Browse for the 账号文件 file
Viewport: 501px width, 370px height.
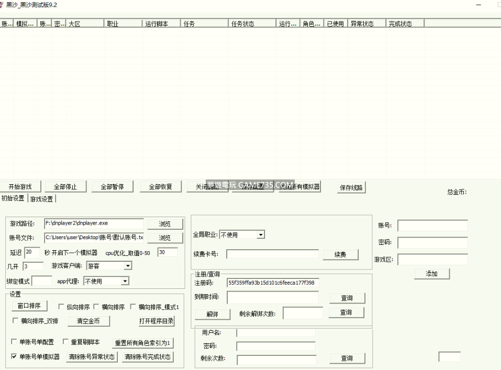coord(165,238)
